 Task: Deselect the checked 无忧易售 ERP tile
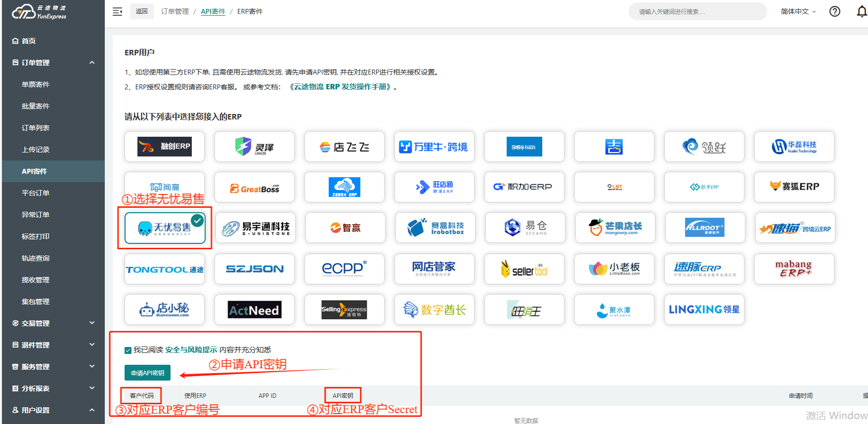tap(165, 228)
